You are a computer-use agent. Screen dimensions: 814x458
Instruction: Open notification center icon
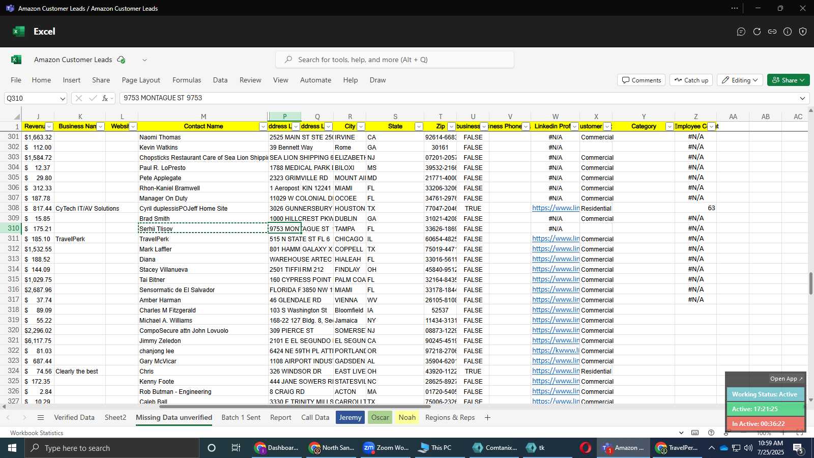(798, 448)
